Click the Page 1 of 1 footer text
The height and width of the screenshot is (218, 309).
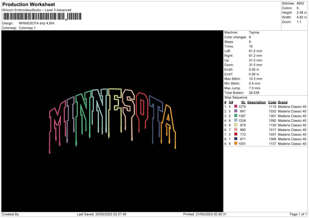pos(295,214)
